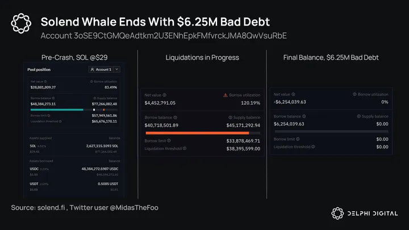Click the Pool position panel heading
This screenshot has width=409, height=230.
click(40, 69)
